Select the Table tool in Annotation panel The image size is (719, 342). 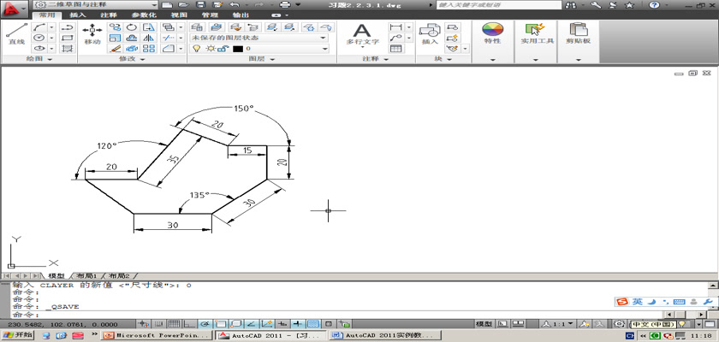coord(395,48)
